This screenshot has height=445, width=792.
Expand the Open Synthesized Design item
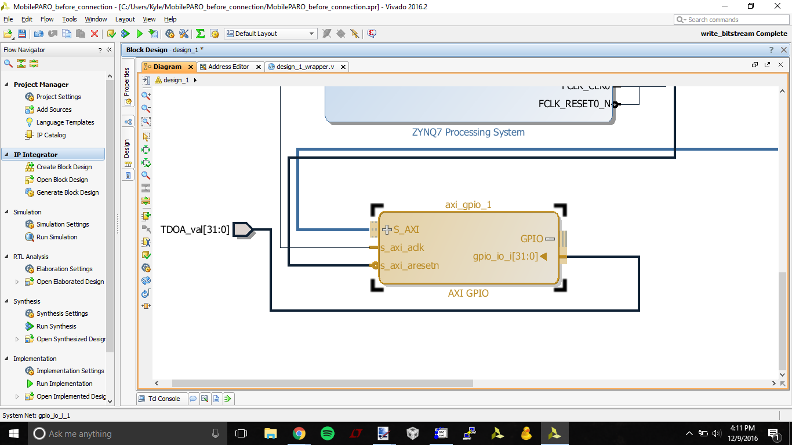pos(17,339)
